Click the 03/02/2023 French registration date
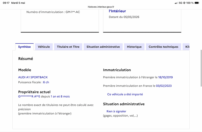The image size is (202, 132). pyautogui.click(x=164, y=86)
